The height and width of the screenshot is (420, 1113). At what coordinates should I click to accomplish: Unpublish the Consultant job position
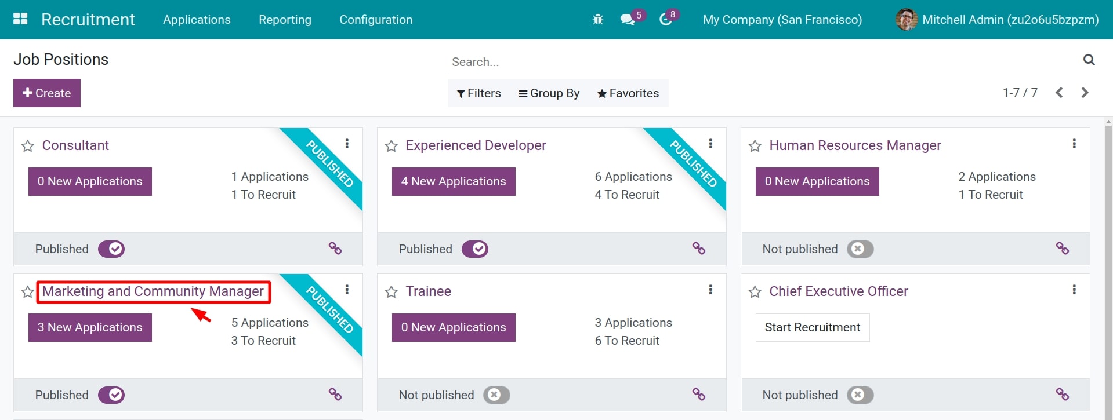(111, 249)
